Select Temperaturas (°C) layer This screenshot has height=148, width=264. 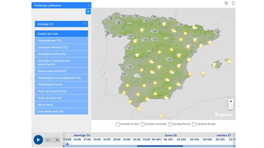pyautogui.click(x=61, y=40)
